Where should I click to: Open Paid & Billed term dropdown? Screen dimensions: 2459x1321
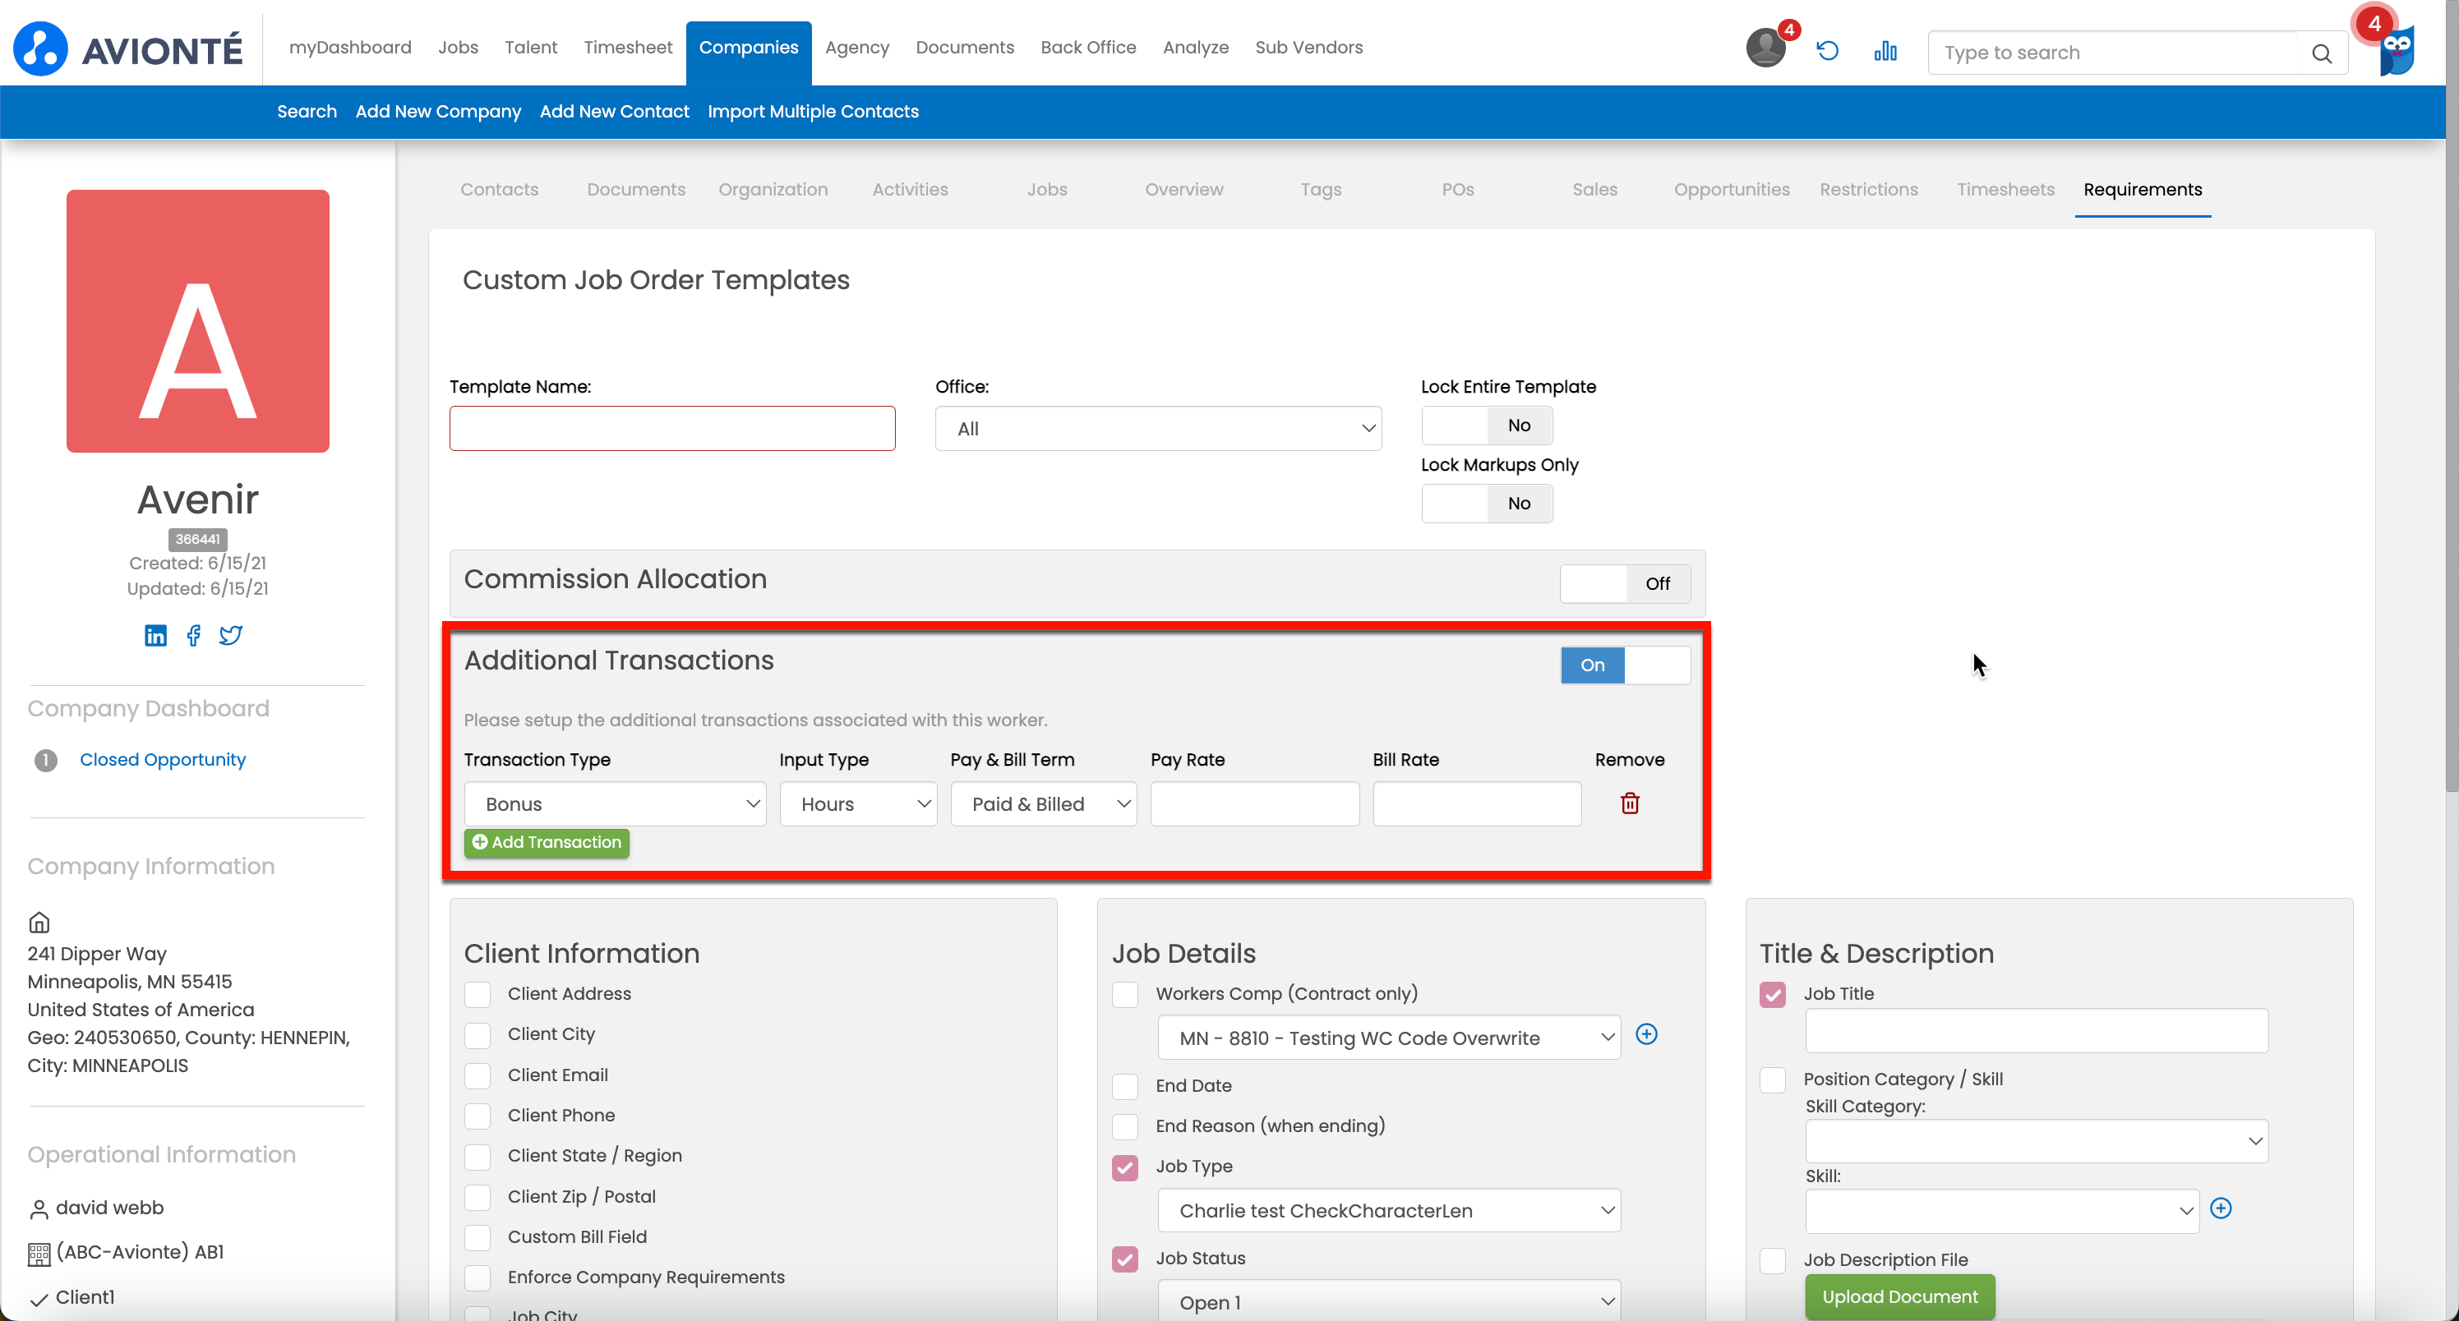tap(1044, 803)
